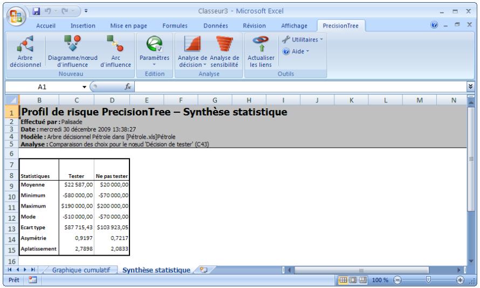Select row 9 header
This screenshot has height=288, width=480.
[x=12, y=186]
